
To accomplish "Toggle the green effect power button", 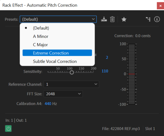I will 8,129.
